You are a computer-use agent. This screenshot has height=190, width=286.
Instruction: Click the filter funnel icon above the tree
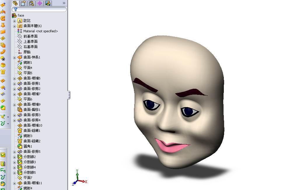pyautogui.click(x=15, y=9)
